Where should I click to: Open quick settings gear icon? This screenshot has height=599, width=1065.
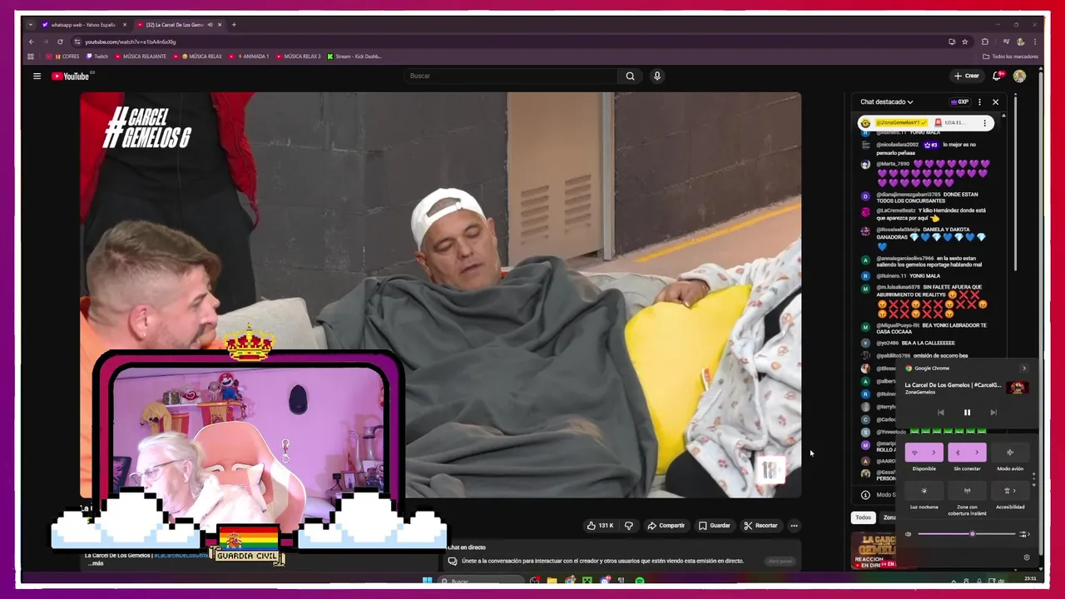(1027, 557)
